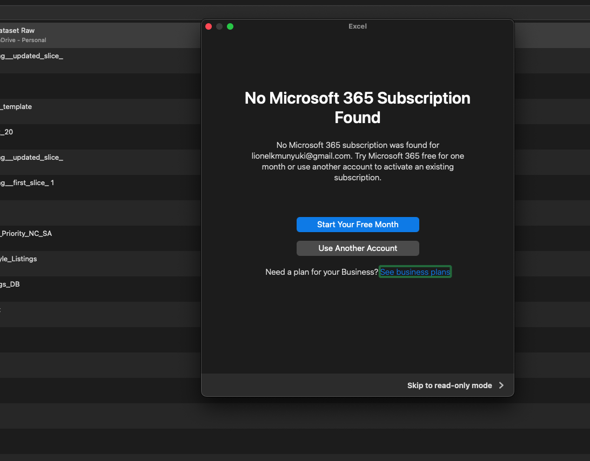The image size is (590, 461).
Task: Select the topmost _updated_slice_ file entry
Action: [32, 56]
